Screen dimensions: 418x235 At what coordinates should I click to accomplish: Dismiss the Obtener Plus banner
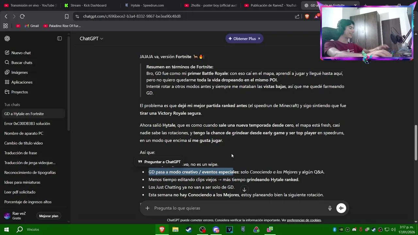click(259, 39)
